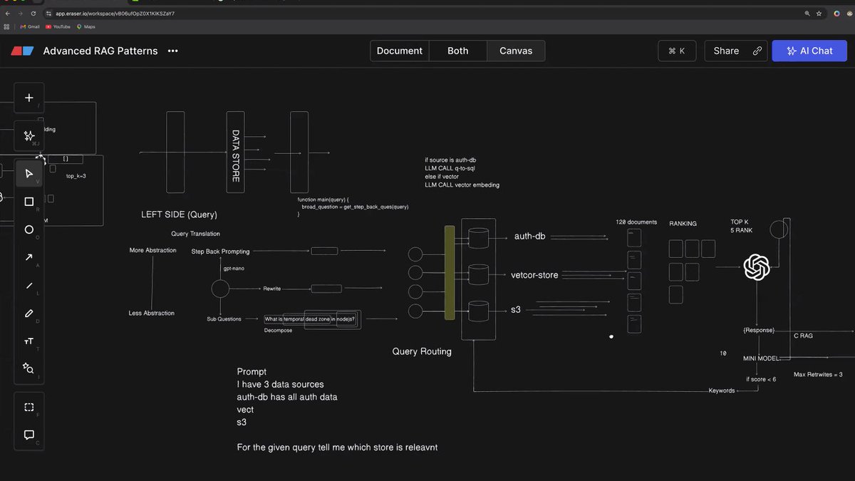The width and height of the screenshot is (855, 481).
Task: Select the line drawing tool
Action: pos(29,285)
